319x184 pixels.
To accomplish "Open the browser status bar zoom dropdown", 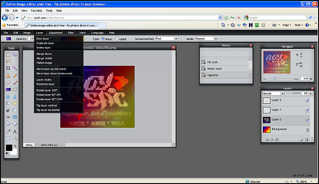I will click(311, 181).
